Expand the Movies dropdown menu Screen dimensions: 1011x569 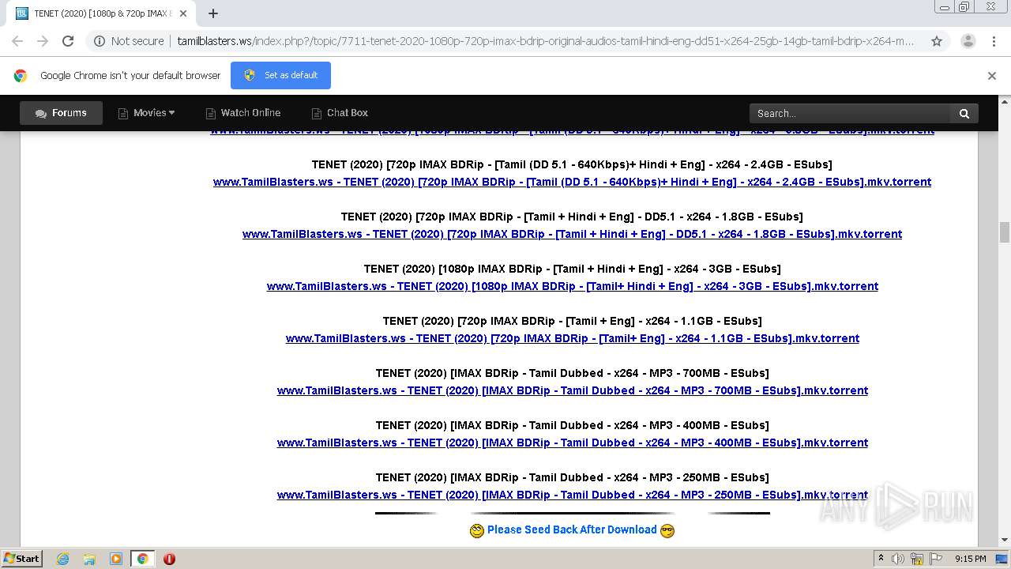point(147,113)
